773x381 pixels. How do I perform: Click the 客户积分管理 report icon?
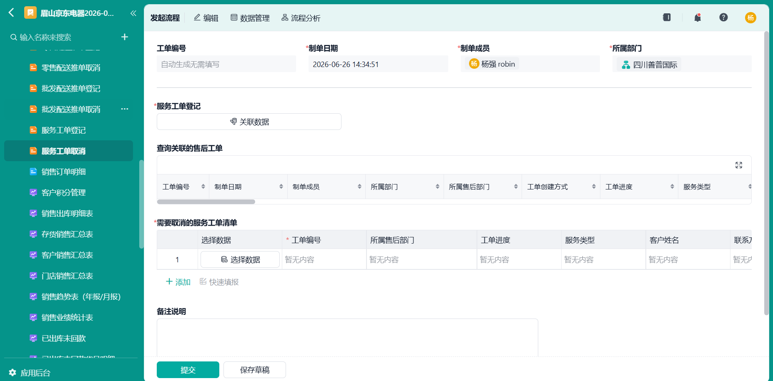33,192
